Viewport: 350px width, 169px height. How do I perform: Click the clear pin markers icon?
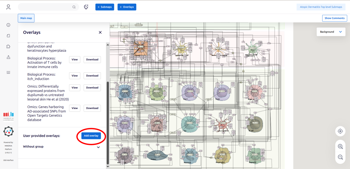pos(86,7)
